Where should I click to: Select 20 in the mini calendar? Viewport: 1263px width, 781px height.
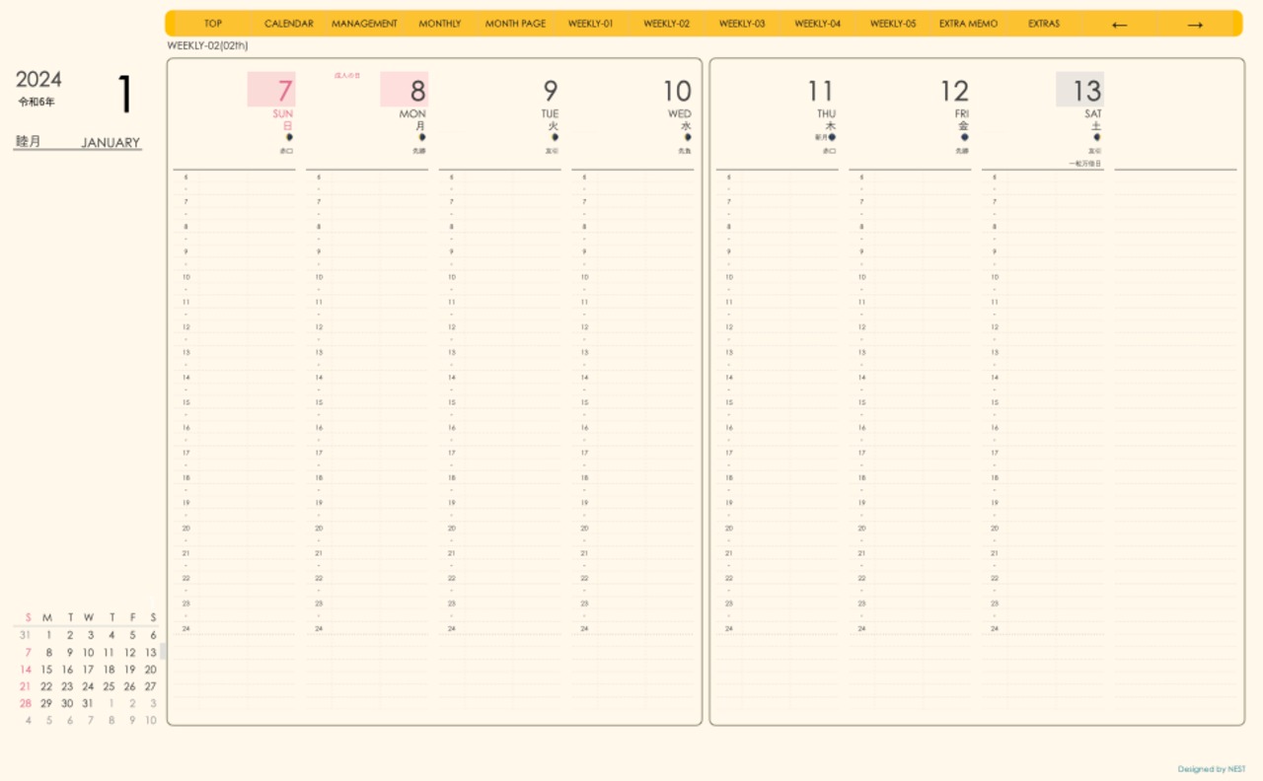pos(151,670)
